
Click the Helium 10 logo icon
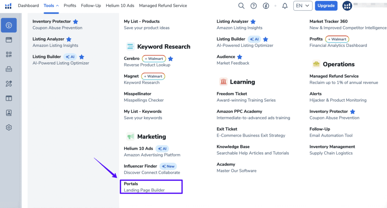tap(8, 6)
